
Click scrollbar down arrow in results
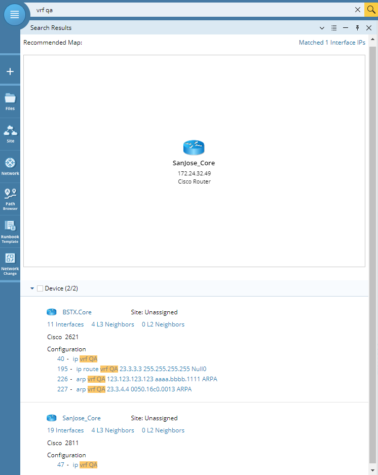373,470
